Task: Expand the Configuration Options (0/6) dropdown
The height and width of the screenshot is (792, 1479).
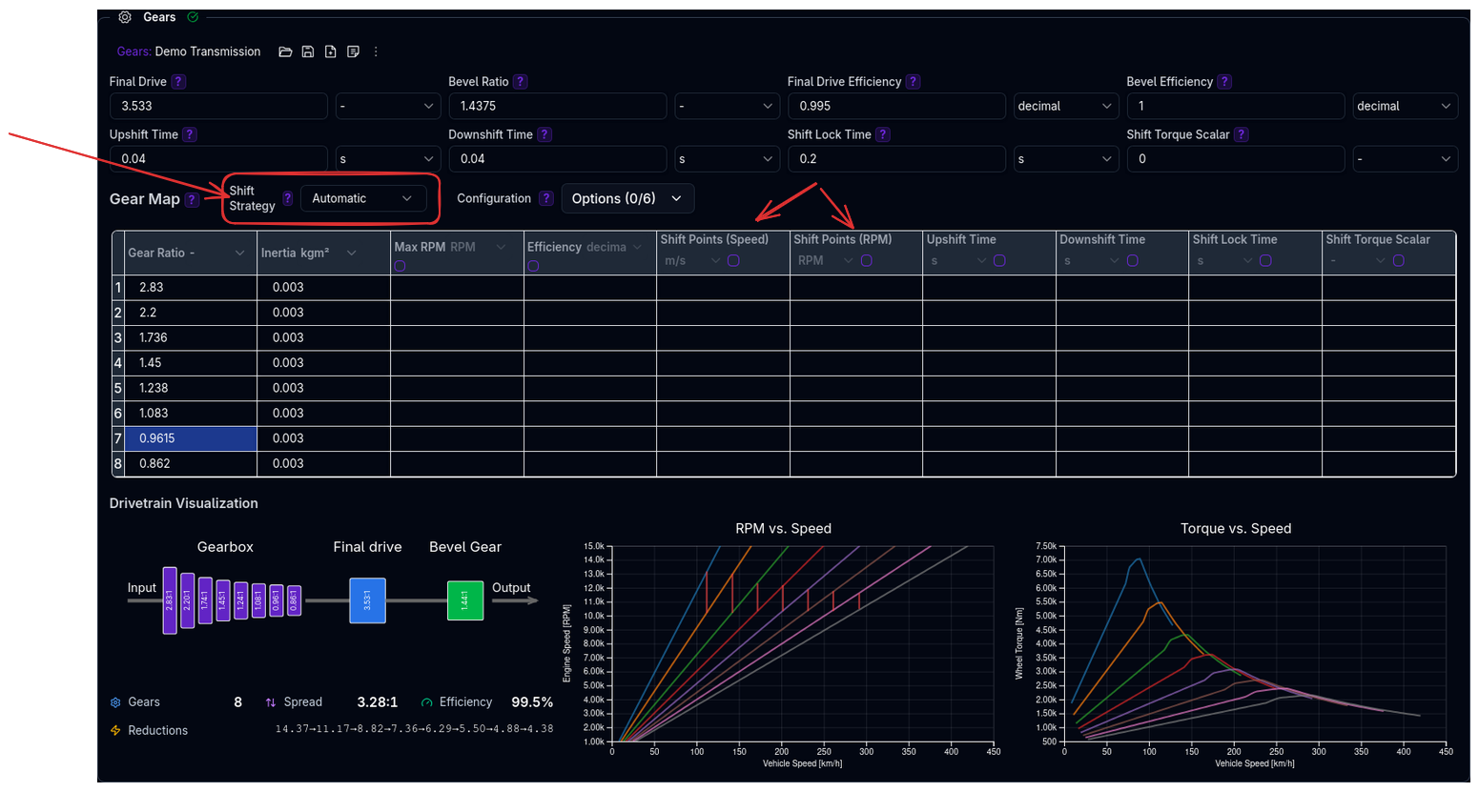Action: [x=627, y=198]
